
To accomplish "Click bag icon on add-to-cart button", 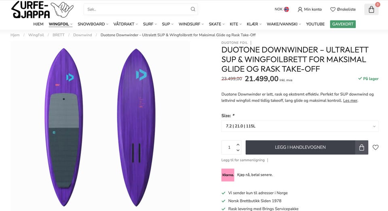I will click(362, 147).
